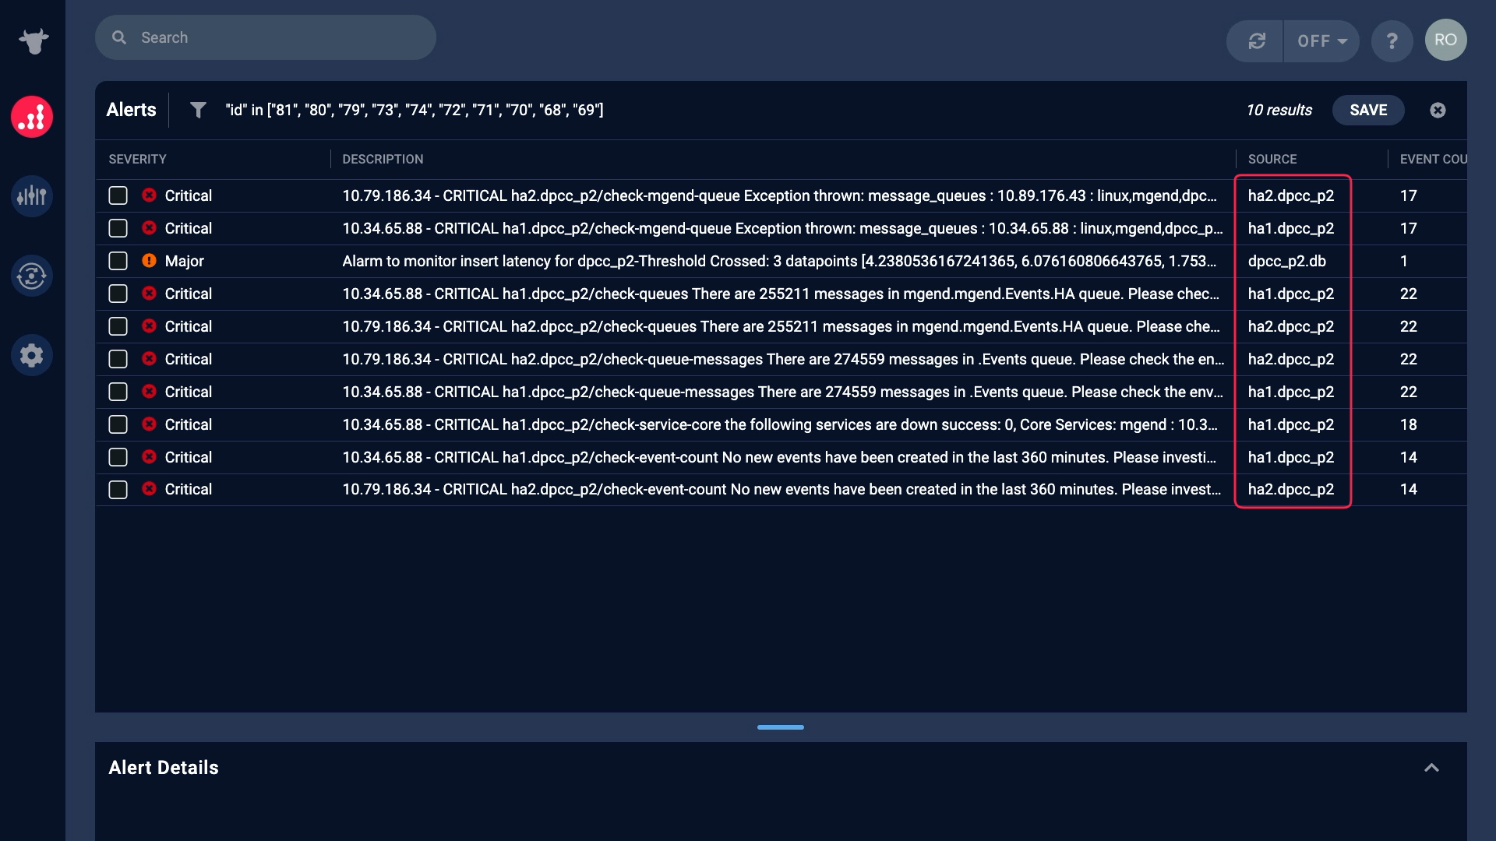Click the magnifier icon in Search

coord(119,37)
